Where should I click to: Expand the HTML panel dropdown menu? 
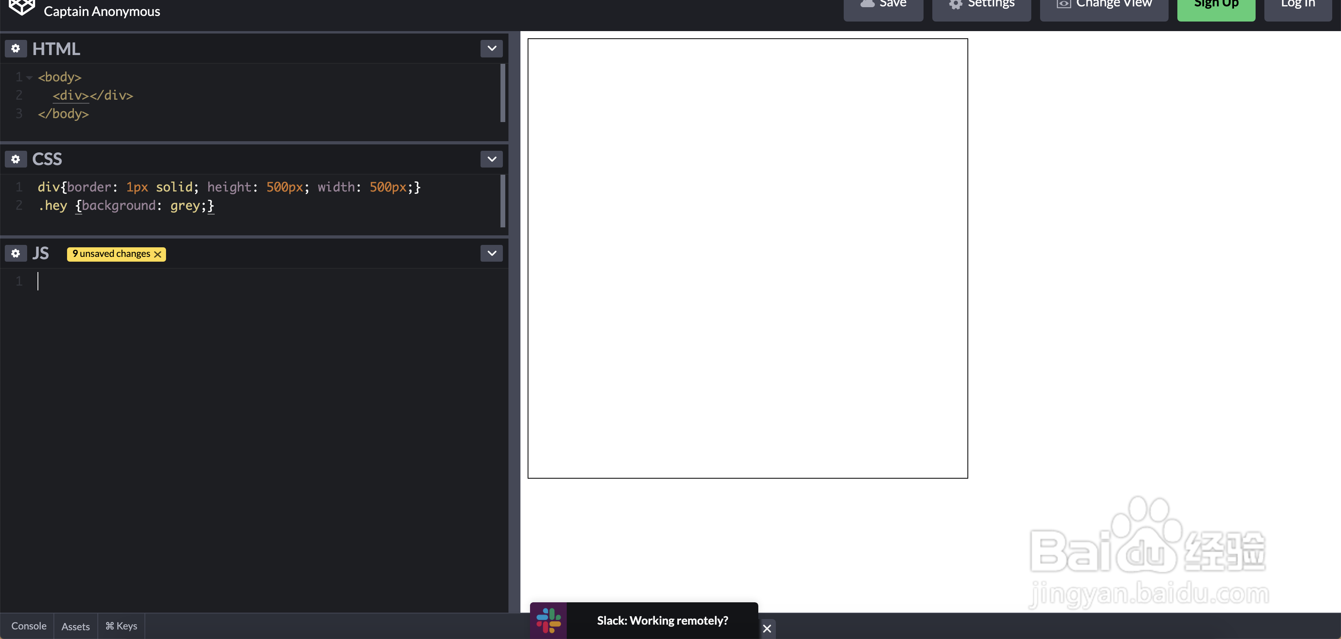491,48
